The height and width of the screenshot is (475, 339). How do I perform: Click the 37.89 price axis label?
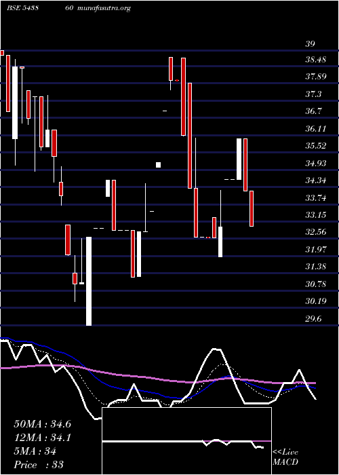pos(315,77)
